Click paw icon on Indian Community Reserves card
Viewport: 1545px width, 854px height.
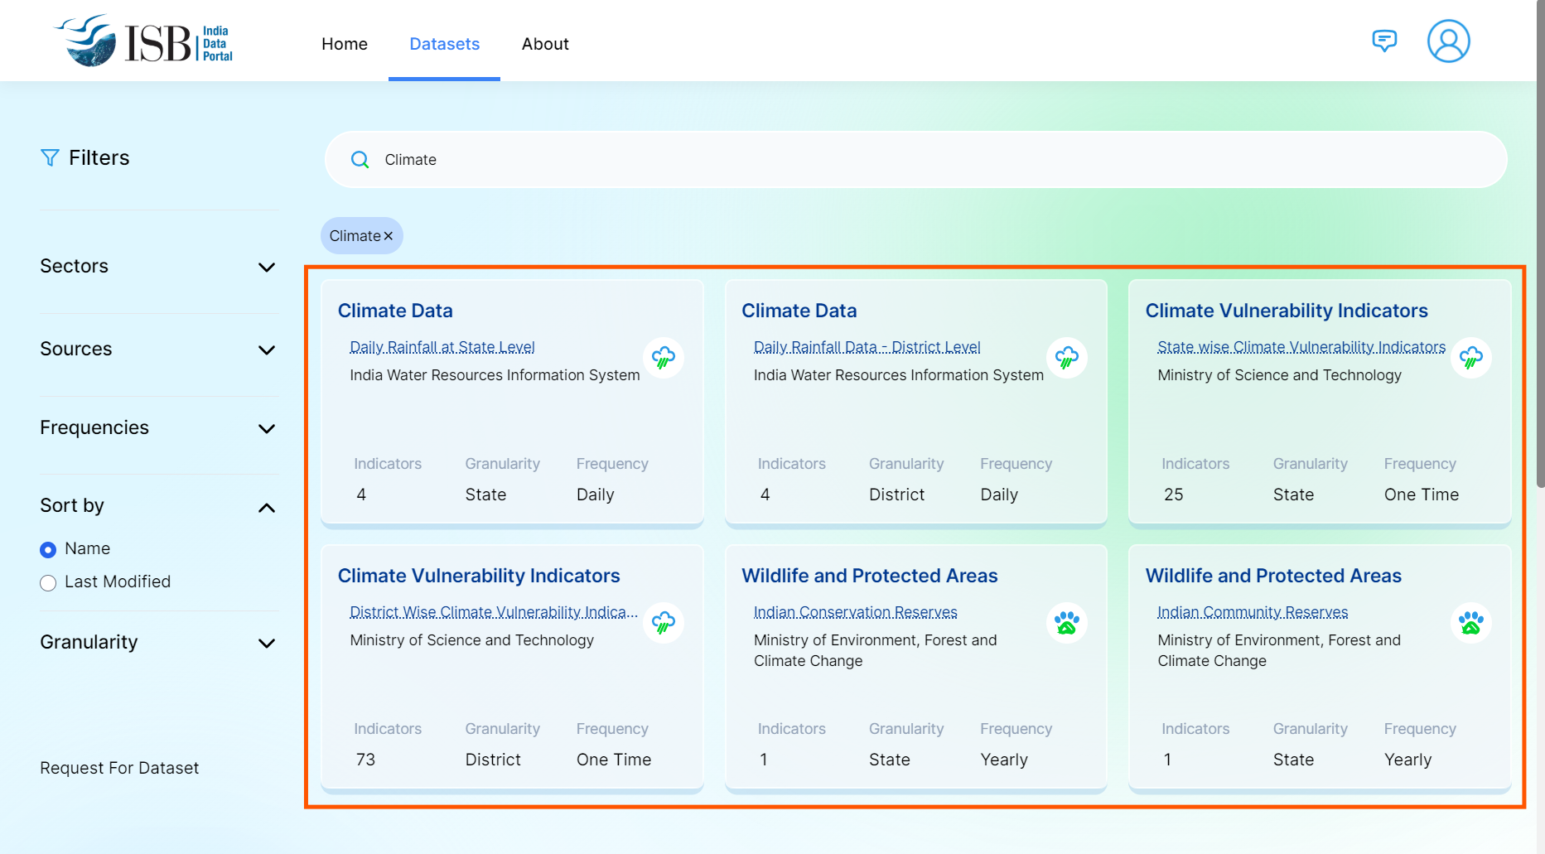[x=1470, y=623]
